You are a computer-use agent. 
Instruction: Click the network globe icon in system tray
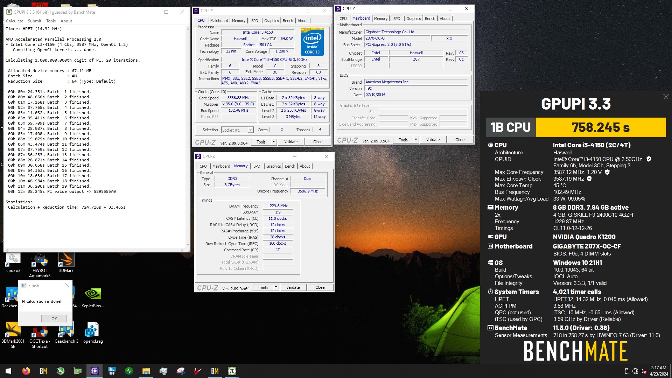click(635, 371)
